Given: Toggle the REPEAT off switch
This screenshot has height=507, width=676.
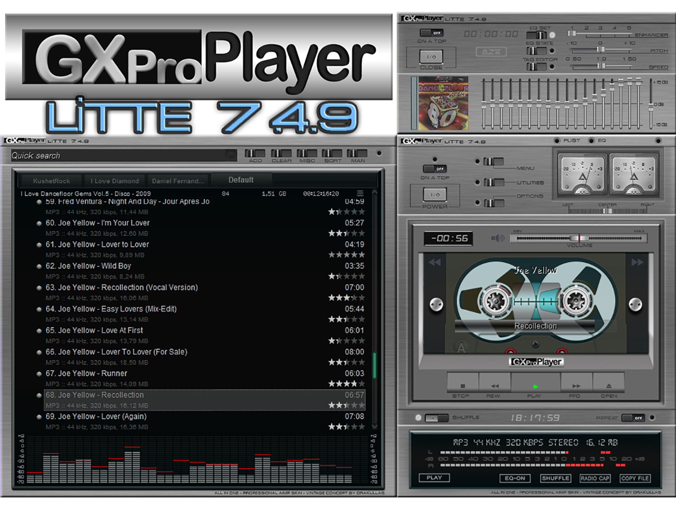Looking at the screenshot, I should 633,418.
